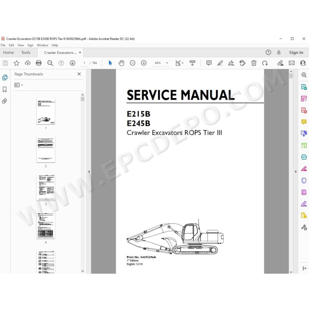Open the Help menu

[x=55, y=45]
